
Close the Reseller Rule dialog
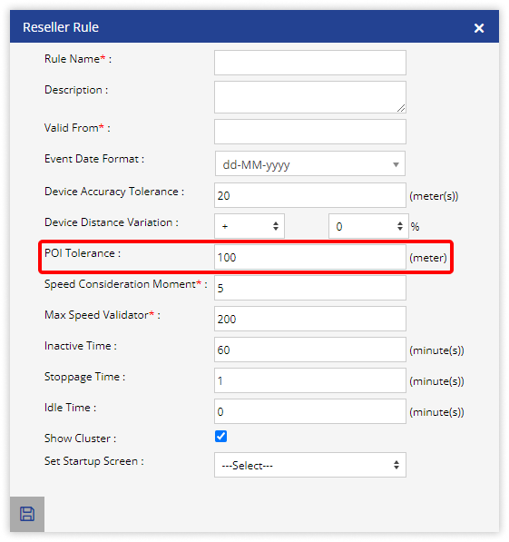479,28
